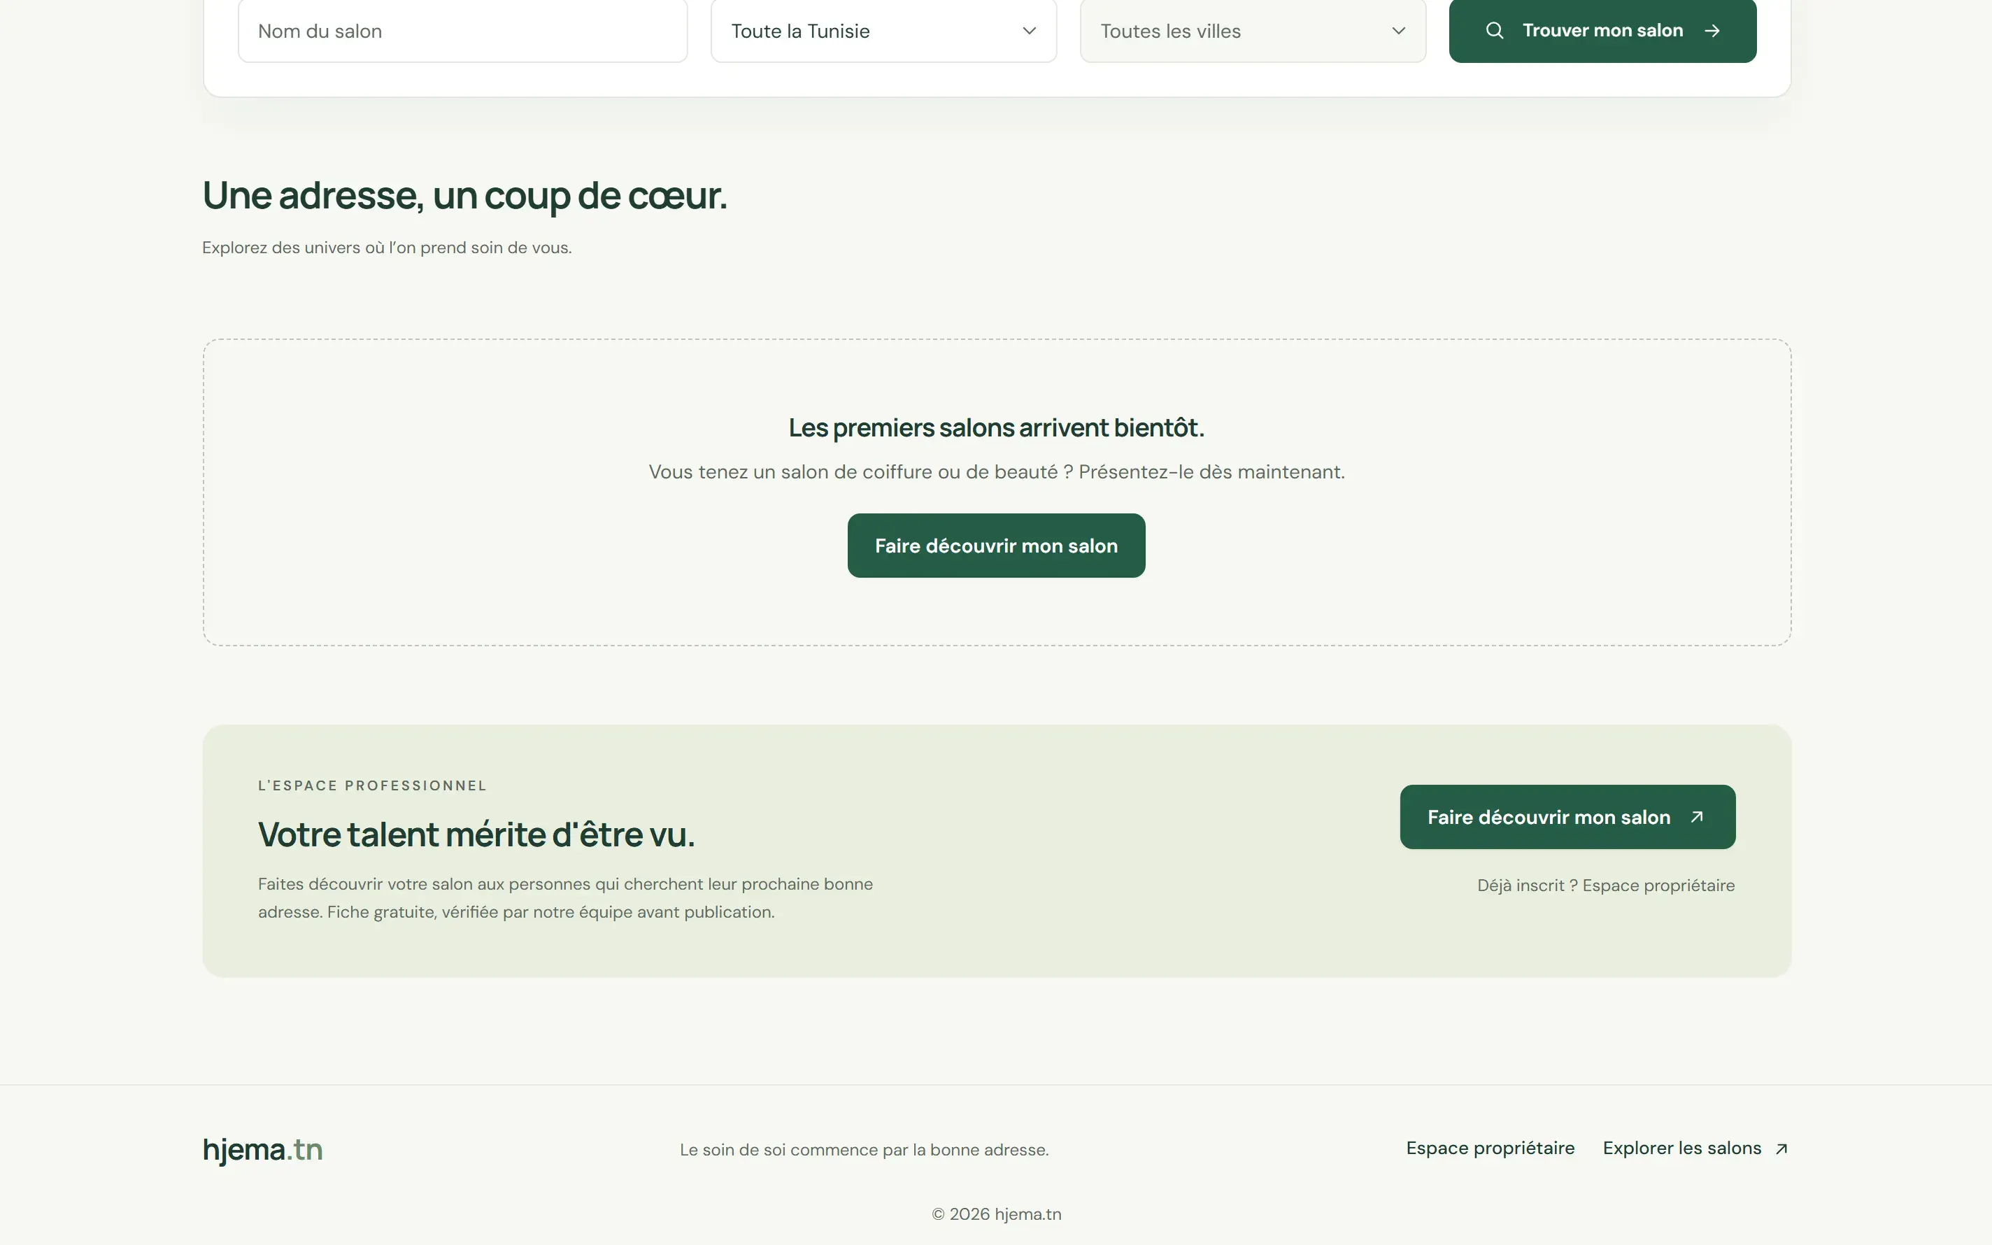Open the Toutes les villes city dropdown
The width and height of the screenshot is (1992, 1245).
(1253, 31)
